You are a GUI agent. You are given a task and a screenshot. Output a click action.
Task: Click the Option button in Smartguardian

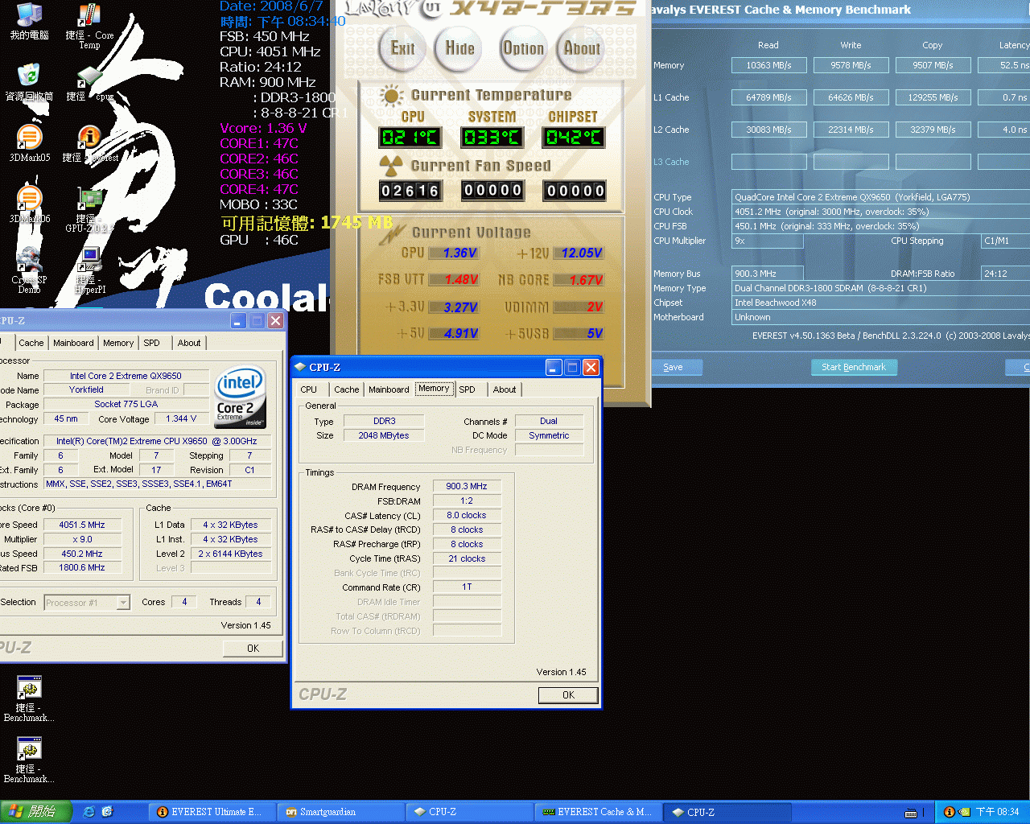[523, 48]
